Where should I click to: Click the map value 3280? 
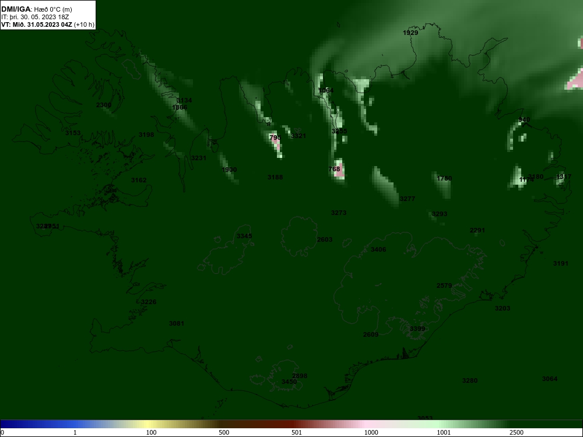(x=470, y=380)
